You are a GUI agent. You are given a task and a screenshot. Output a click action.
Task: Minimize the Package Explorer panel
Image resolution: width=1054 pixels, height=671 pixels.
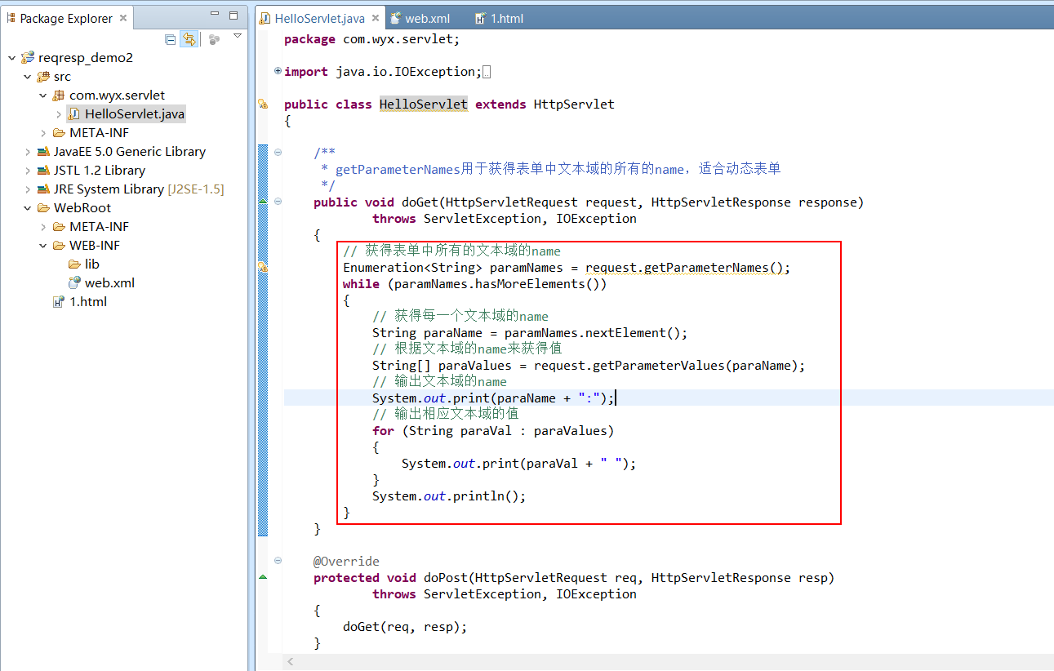point(215,15)
